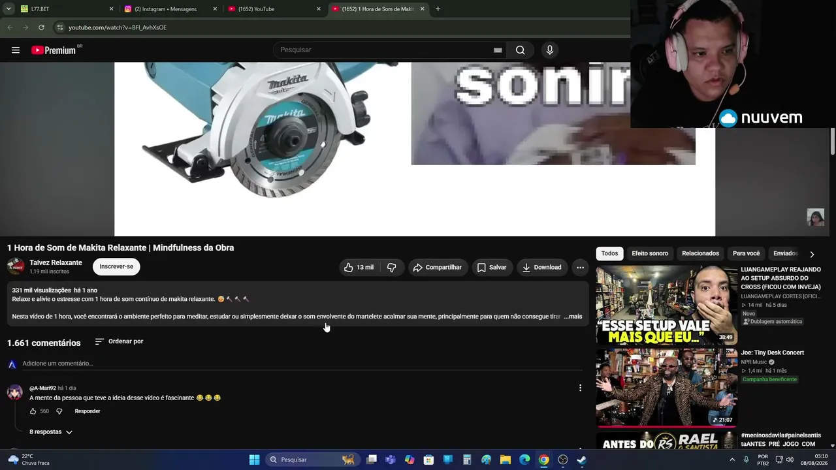The height and width of the screenshot is (470, 836).
Task: Open the Chrome tab search arrow
Action: point(7,9)
